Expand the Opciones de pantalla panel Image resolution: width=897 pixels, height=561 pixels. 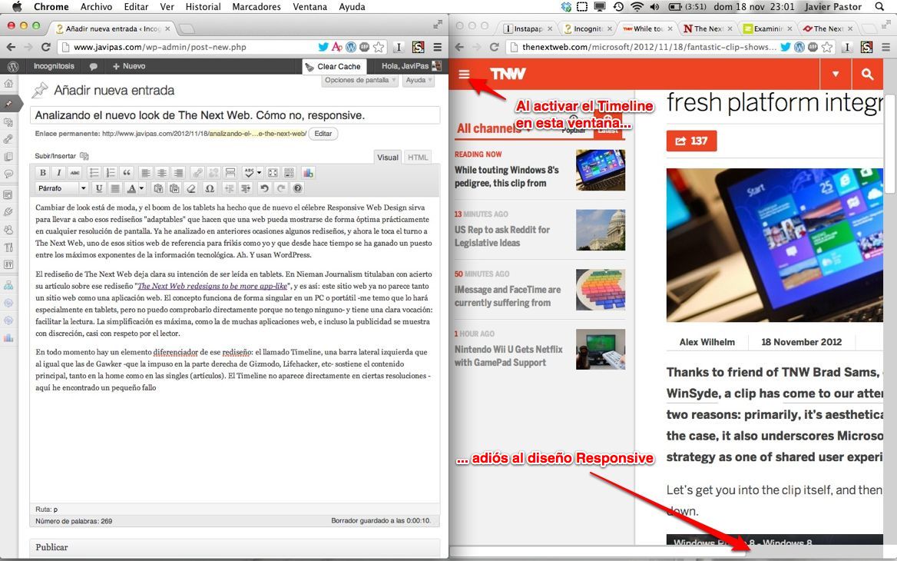360,80
